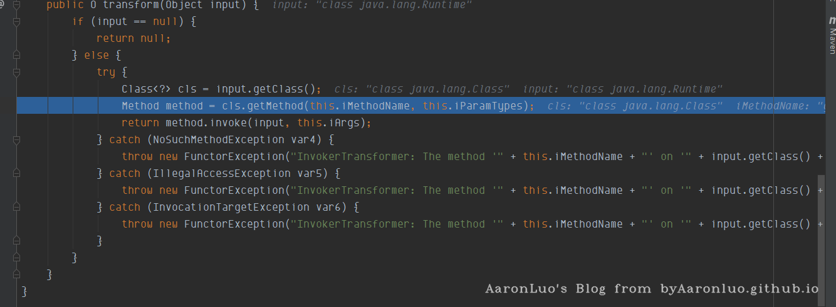Fold the 'if (input == null)' block
836x307 pixels.
click(x=16, y=22)
